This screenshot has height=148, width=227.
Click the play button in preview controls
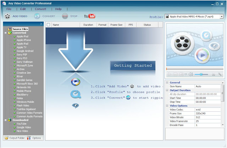click(170, 74)
